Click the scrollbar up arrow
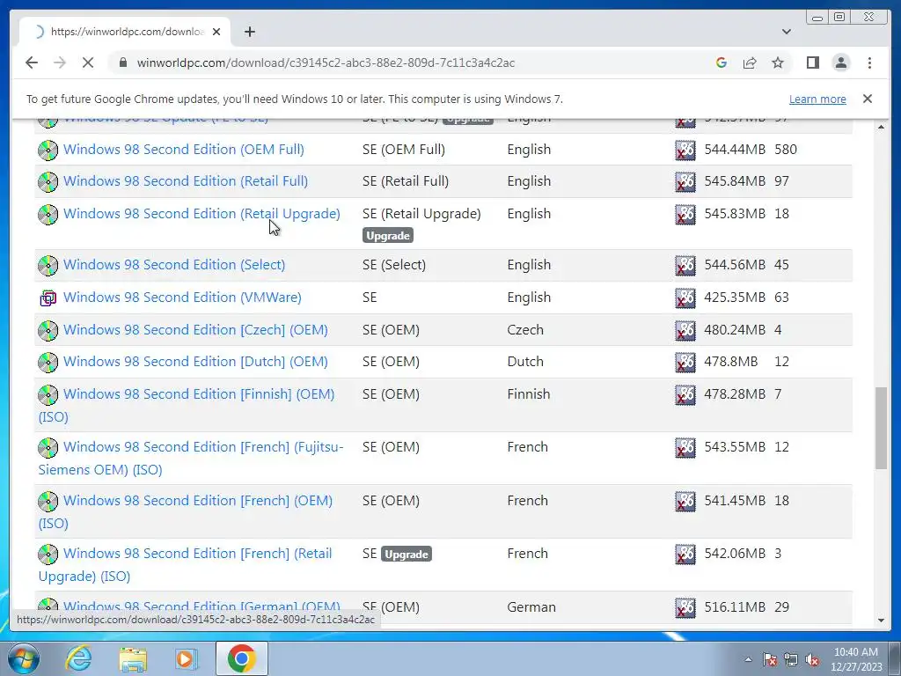 pos(881,127)
